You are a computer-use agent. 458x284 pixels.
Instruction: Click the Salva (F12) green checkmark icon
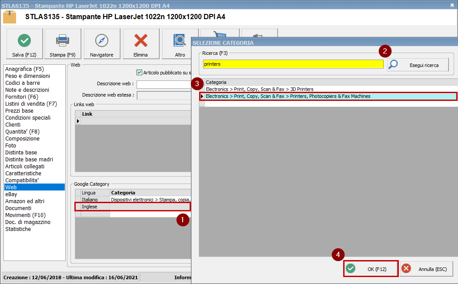24,40
